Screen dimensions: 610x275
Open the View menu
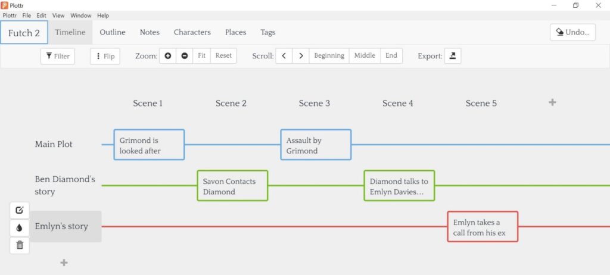click(58, 15)
